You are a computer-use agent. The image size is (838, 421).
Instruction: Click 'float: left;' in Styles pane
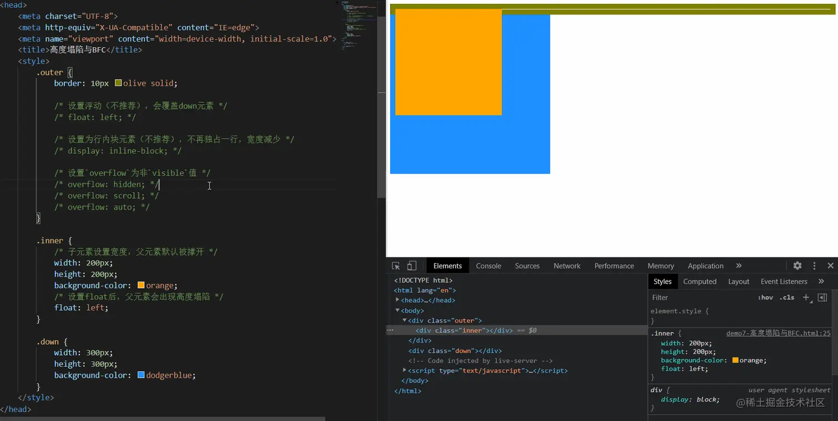(684, 368)
